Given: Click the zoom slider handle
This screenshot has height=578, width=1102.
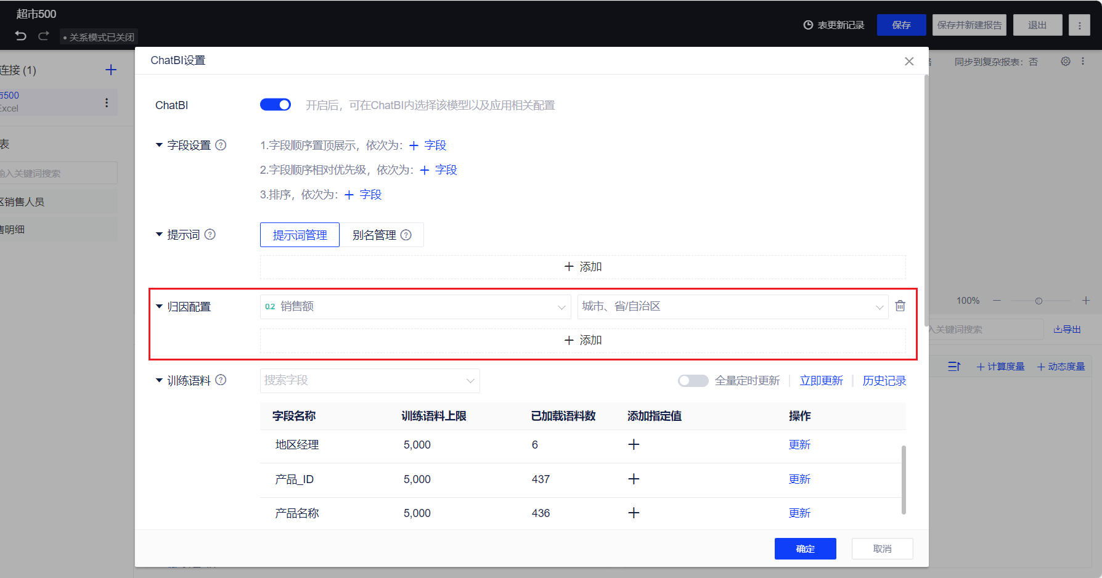Looking at the screenshot, I should pyautogui.click(x=1039, y=301).
